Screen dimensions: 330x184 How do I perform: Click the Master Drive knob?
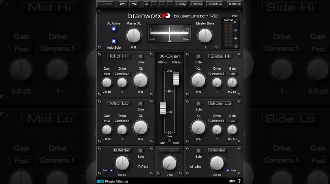[x=205, y=35]
